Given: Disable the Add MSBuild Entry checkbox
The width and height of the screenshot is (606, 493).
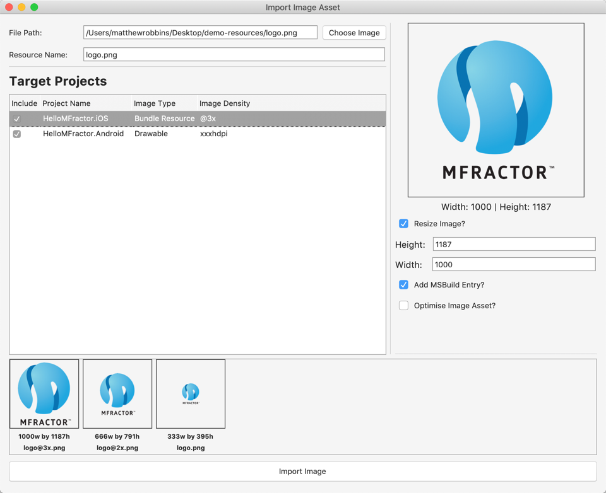Looking at the screenshot, I should click(x=403, y=285).
